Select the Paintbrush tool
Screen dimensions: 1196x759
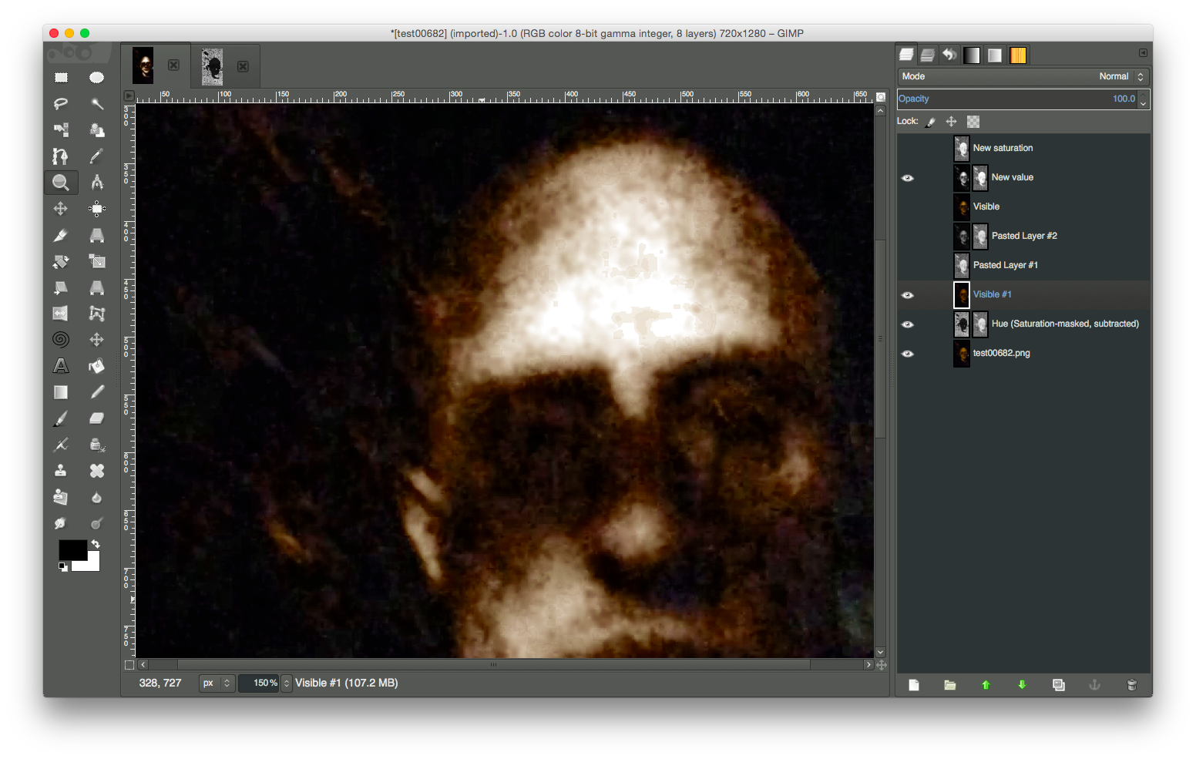click(61, 418)
